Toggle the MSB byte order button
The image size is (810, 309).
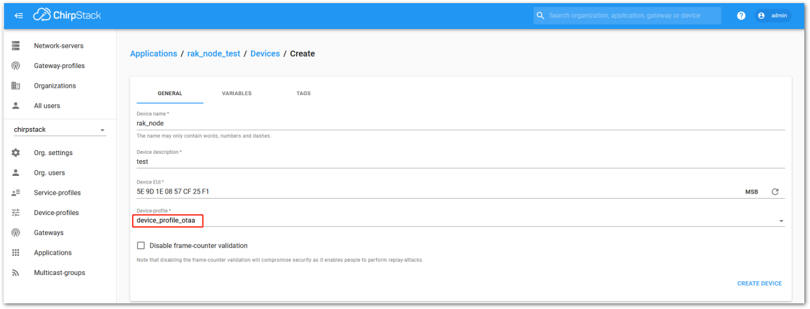(x=752, y=192)
